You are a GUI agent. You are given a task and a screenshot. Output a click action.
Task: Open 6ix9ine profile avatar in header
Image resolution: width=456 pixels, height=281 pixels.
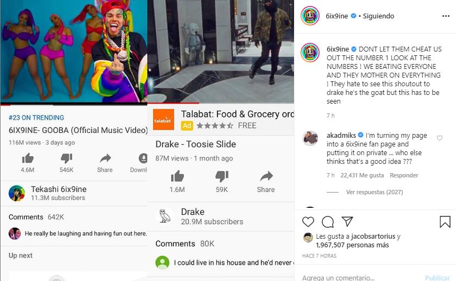coord(310,16)
